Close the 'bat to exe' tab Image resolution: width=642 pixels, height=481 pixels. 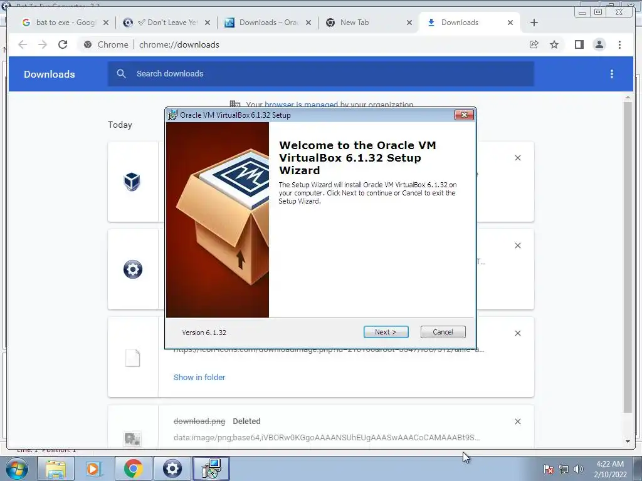(106, 23)
